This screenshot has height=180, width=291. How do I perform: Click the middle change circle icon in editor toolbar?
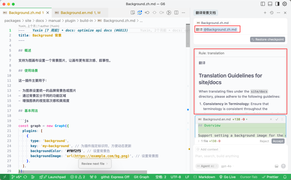click(x=154, y=13)
